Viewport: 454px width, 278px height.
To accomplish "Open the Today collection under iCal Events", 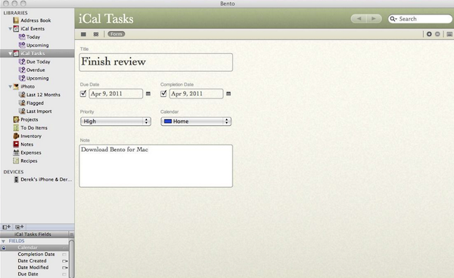I will point(33,37).
